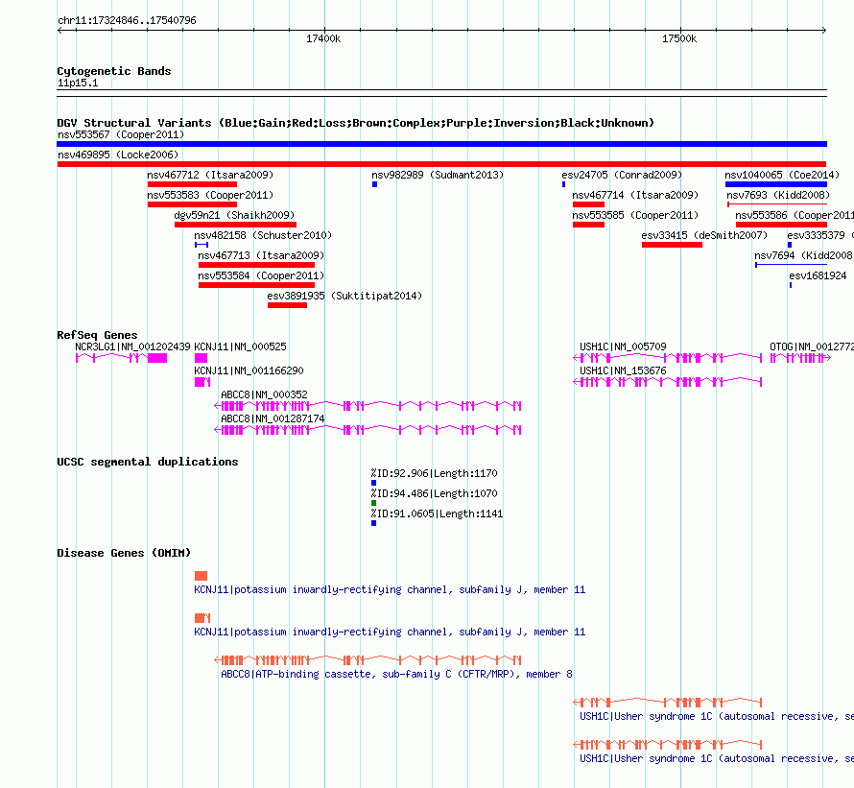Click the nsv482158 (Schuster2010) variant label
Image resolution: width=854 pixels, height=788 pixels.
click(x=263, y=235)
